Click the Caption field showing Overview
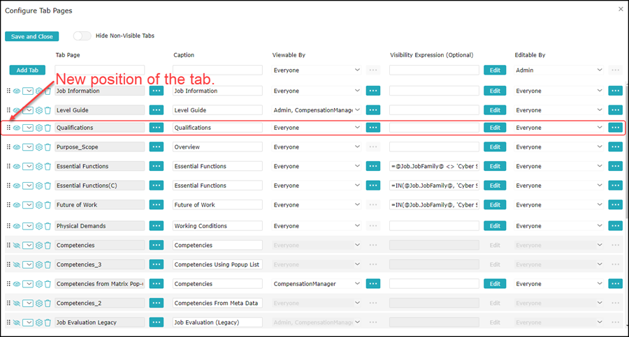This screenshot has height=337, width=629. click(x=217, y=147)
